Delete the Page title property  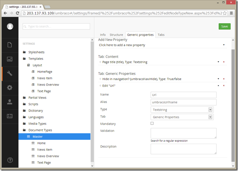224,62
